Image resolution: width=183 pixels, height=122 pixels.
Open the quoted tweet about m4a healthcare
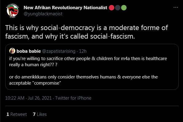coord(92,67)
